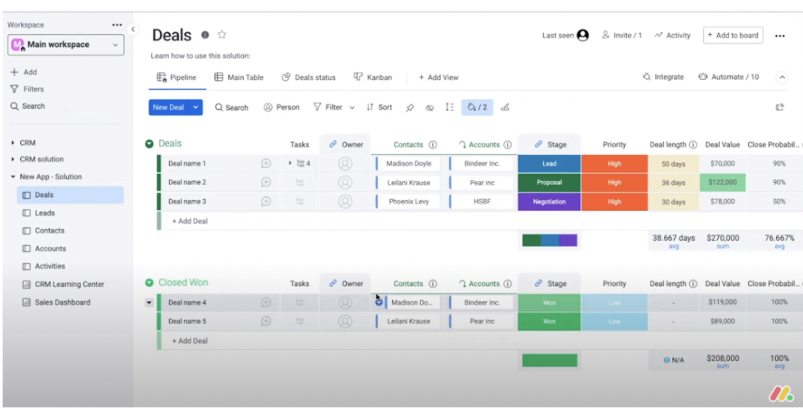
Task: Open the sidebar Search
Action: pos(28,106)
